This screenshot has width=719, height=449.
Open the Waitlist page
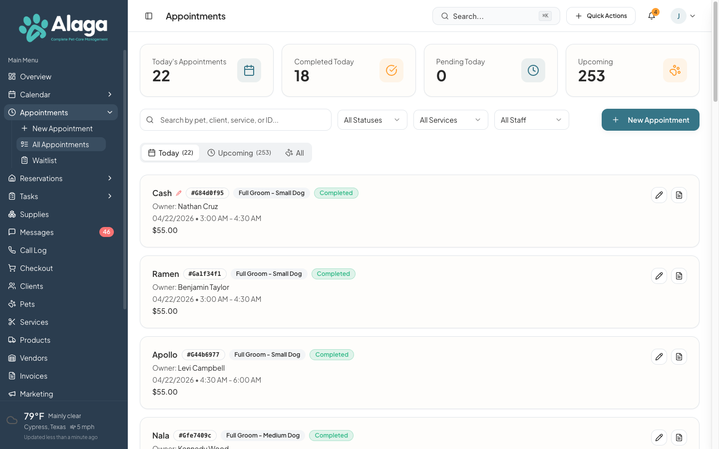coord(61,160)
